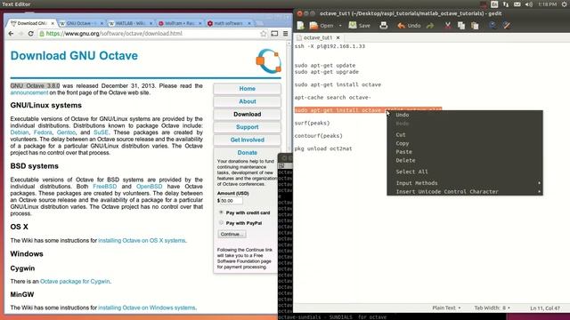Open the Debian link
The height and width of the screenshot is (320, 570).
pos(20,132)
